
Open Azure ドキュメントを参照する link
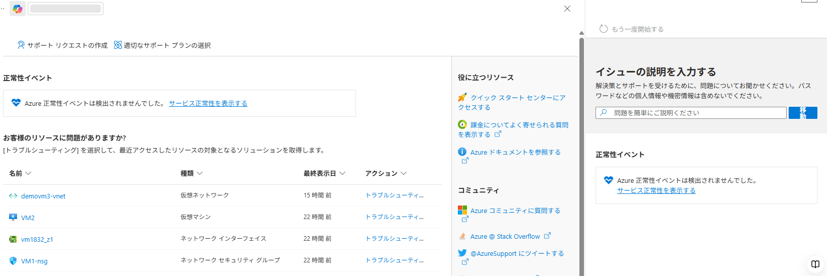pyautogui.click(x=515, y=152)
